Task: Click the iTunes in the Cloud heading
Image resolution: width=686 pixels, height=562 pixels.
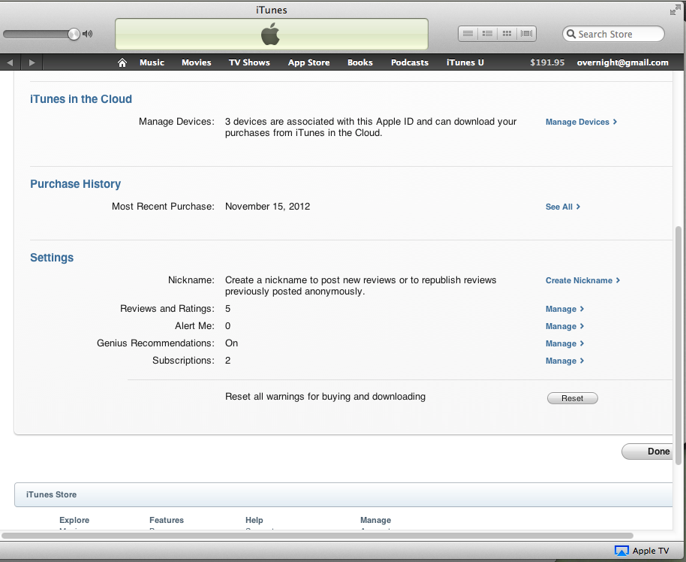Action: [x=81, y=99]
